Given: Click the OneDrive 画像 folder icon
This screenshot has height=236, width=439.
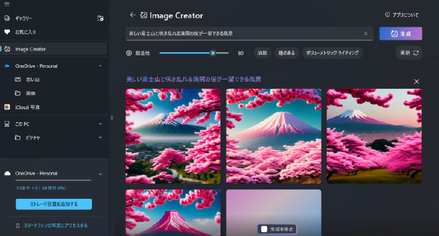Looking at the screenshot, I should tap(17, 93).
